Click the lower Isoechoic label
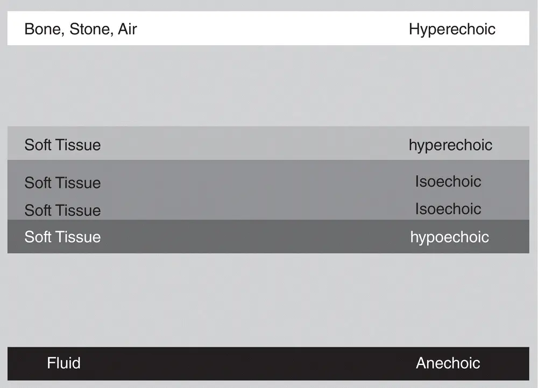 pyautogui.click(x=448, y=209)
